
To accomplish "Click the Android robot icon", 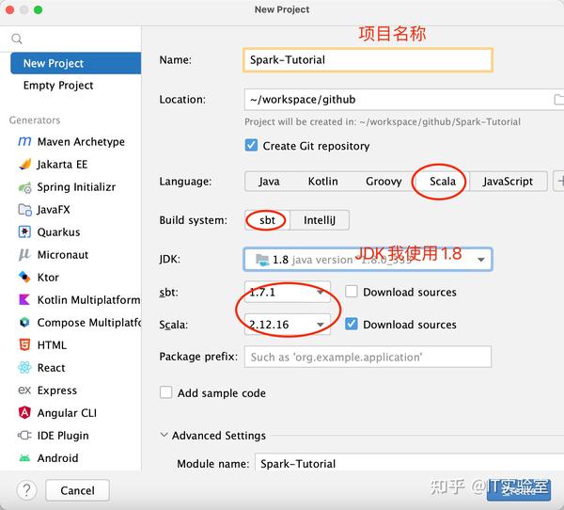I will click(x=24, y=458).
